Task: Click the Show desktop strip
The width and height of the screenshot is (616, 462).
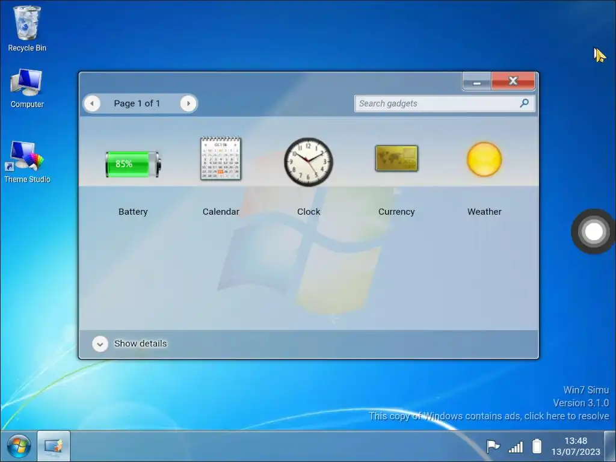Action: [x=610, y=446]
